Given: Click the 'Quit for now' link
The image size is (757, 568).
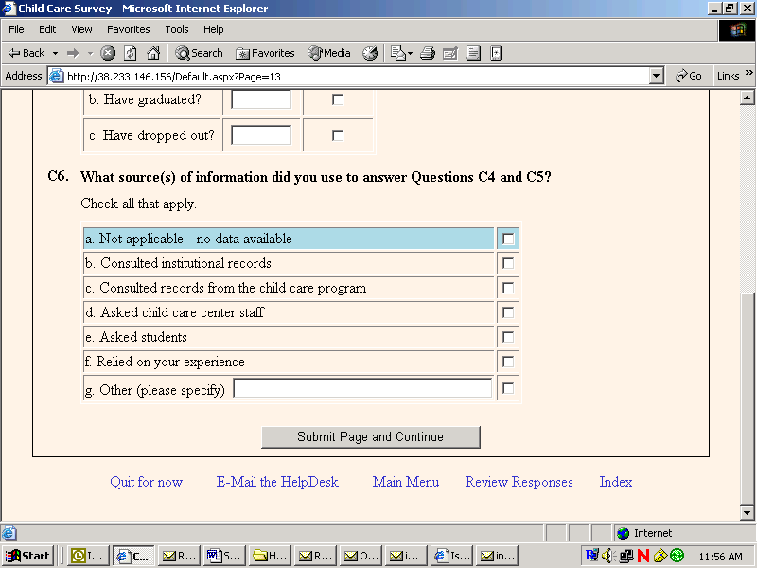Looking at the screenshot, I should point(147,482).
